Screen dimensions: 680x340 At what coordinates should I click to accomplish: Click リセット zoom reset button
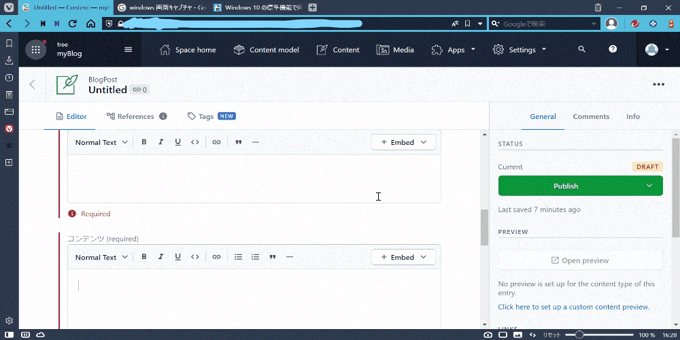[552, 335]
